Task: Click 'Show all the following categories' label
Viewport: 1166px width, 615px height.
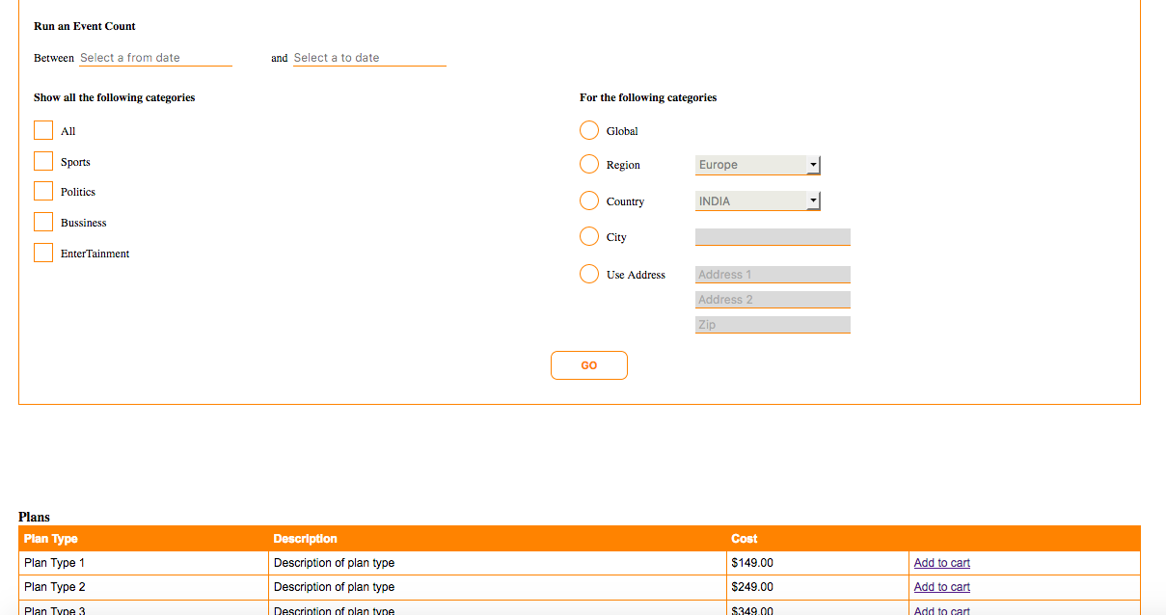Action: pos(115,97)
